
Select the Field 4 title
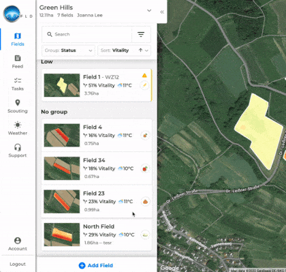pyautogui.click(x=93, y=127)
